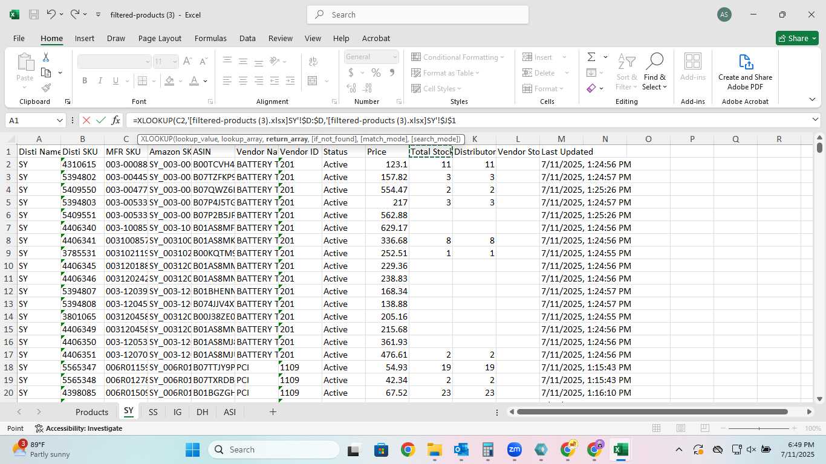
Task: Open the Data ribbon tab
Action: point(247,38)
